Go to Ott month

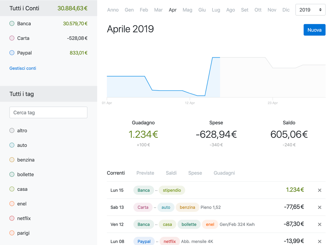258,10
